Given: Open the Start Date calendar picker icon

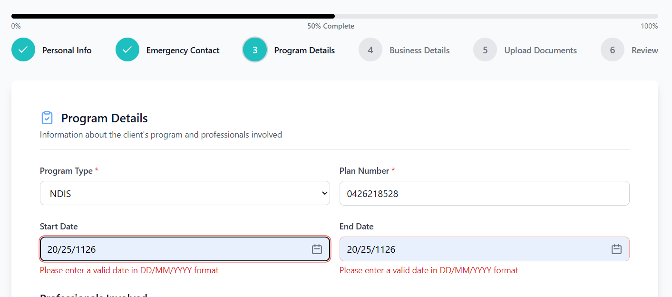Looking at the screenshot, I should (317, 249).
